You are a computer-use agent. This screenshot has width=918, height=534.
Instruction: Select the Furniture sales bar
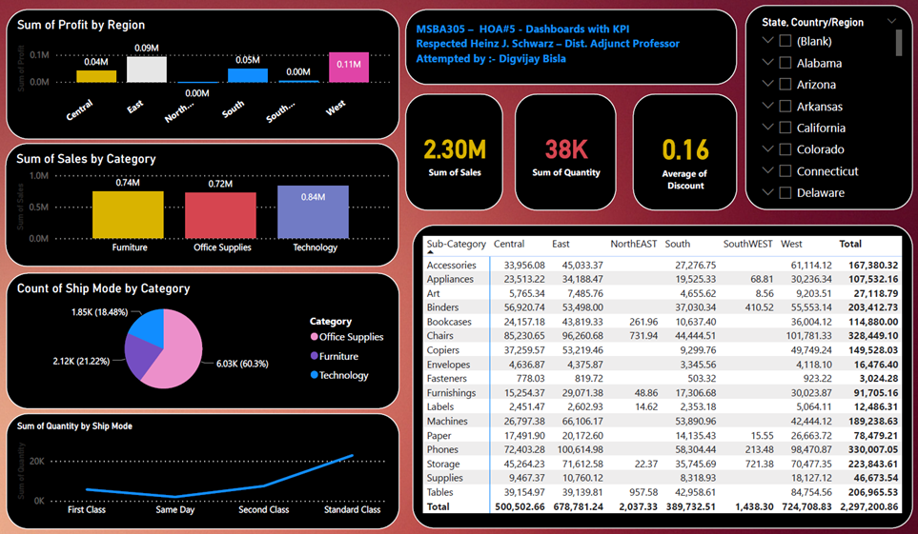click(x=129, y=215)
